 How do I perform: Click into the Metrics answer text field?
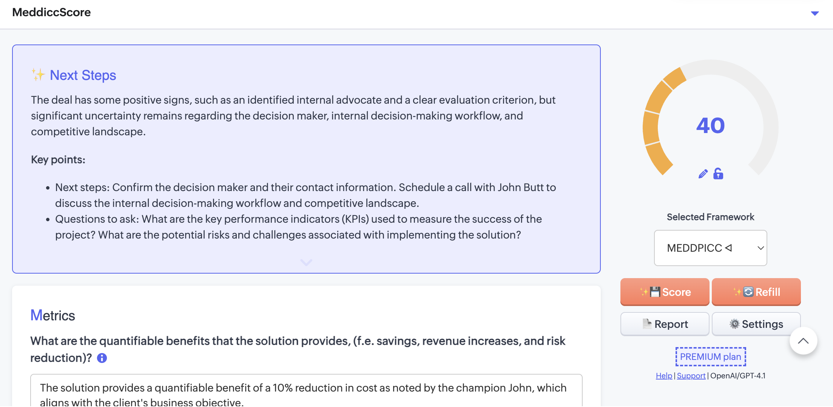tap(306, 392)
